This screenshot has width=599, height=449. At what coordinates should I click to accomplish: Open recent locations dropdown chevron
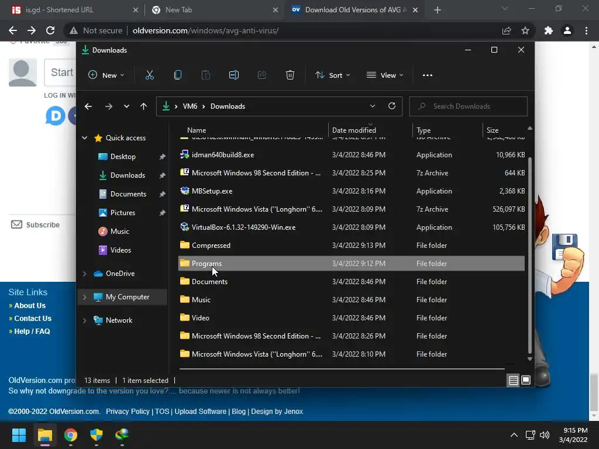coord(126,106)
